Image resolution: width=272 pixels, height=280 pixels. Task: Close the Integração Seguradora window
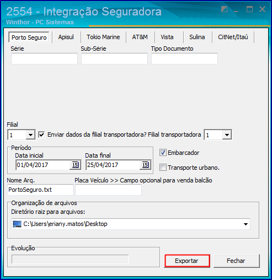point(262,9)
